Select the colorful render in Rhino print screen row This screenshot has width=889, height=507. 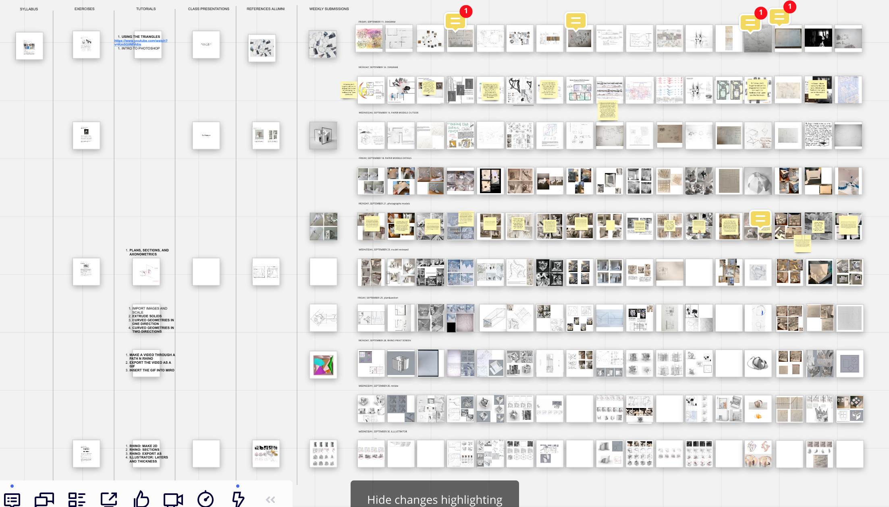(x=324, y=363)
